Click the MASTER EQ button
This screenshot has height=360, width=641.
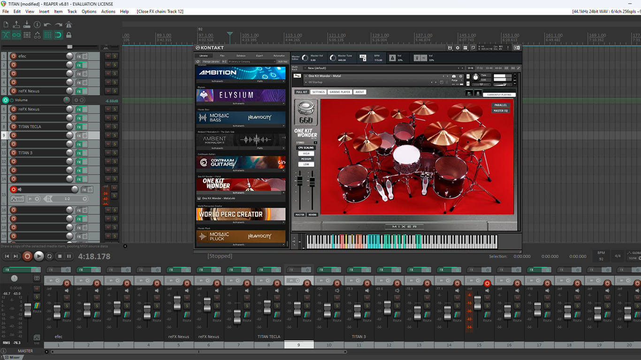click(x=501, y=111)
